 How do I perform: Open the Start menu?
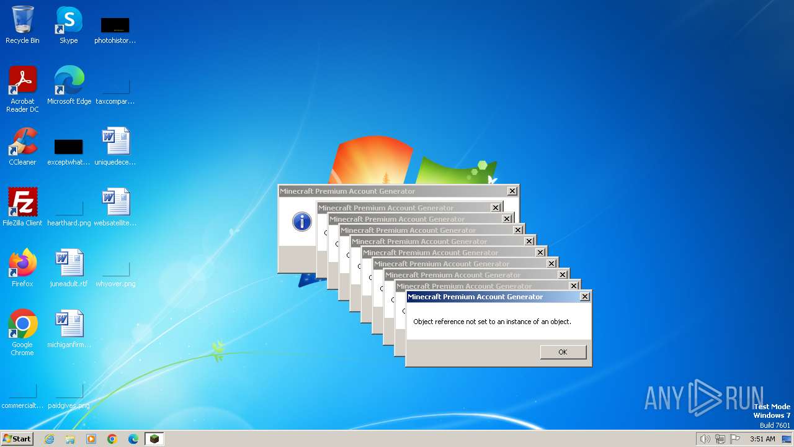pyautogui.click(x=17, y=438)
